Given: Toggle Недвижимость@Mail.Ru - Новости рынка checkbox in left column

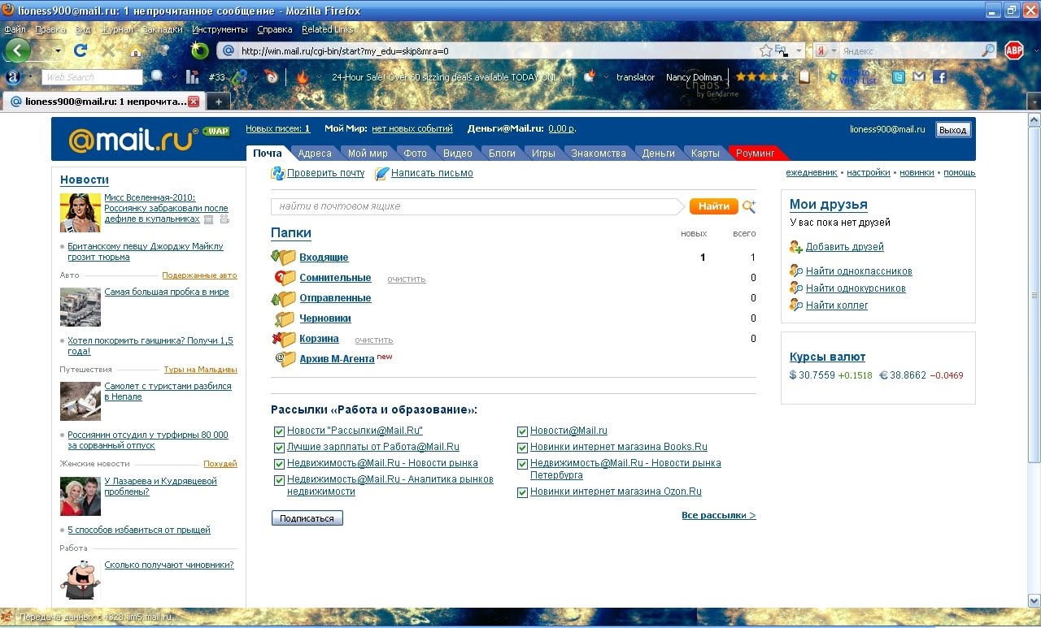Looking at the screenshot, I should coord(279,464).
